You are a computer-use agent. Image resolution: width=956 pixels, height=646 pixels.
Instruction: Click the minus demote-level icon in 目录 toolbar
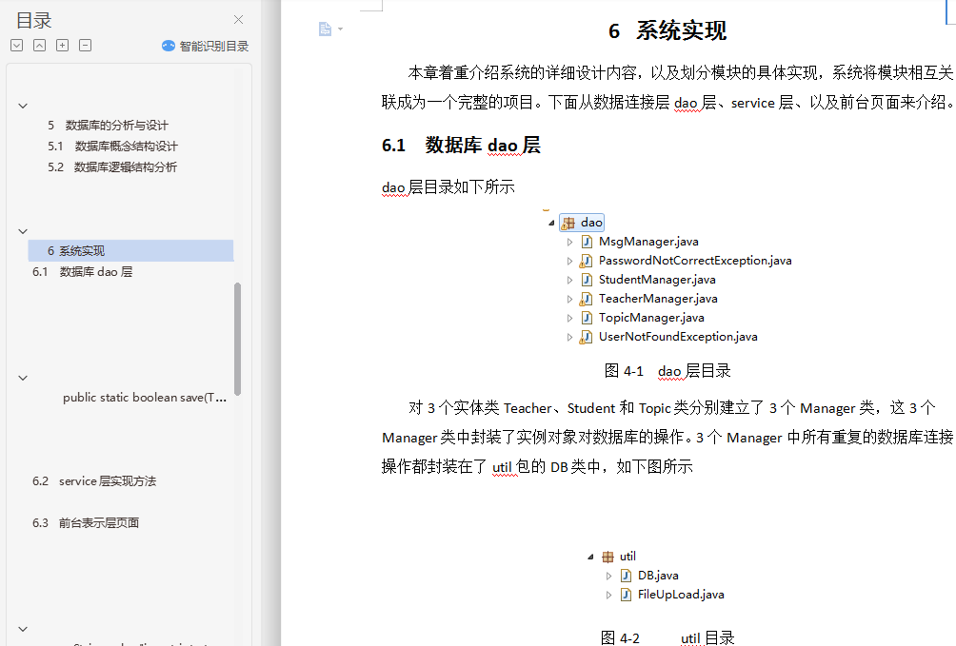pyautogui.click(x=86, y=45)
